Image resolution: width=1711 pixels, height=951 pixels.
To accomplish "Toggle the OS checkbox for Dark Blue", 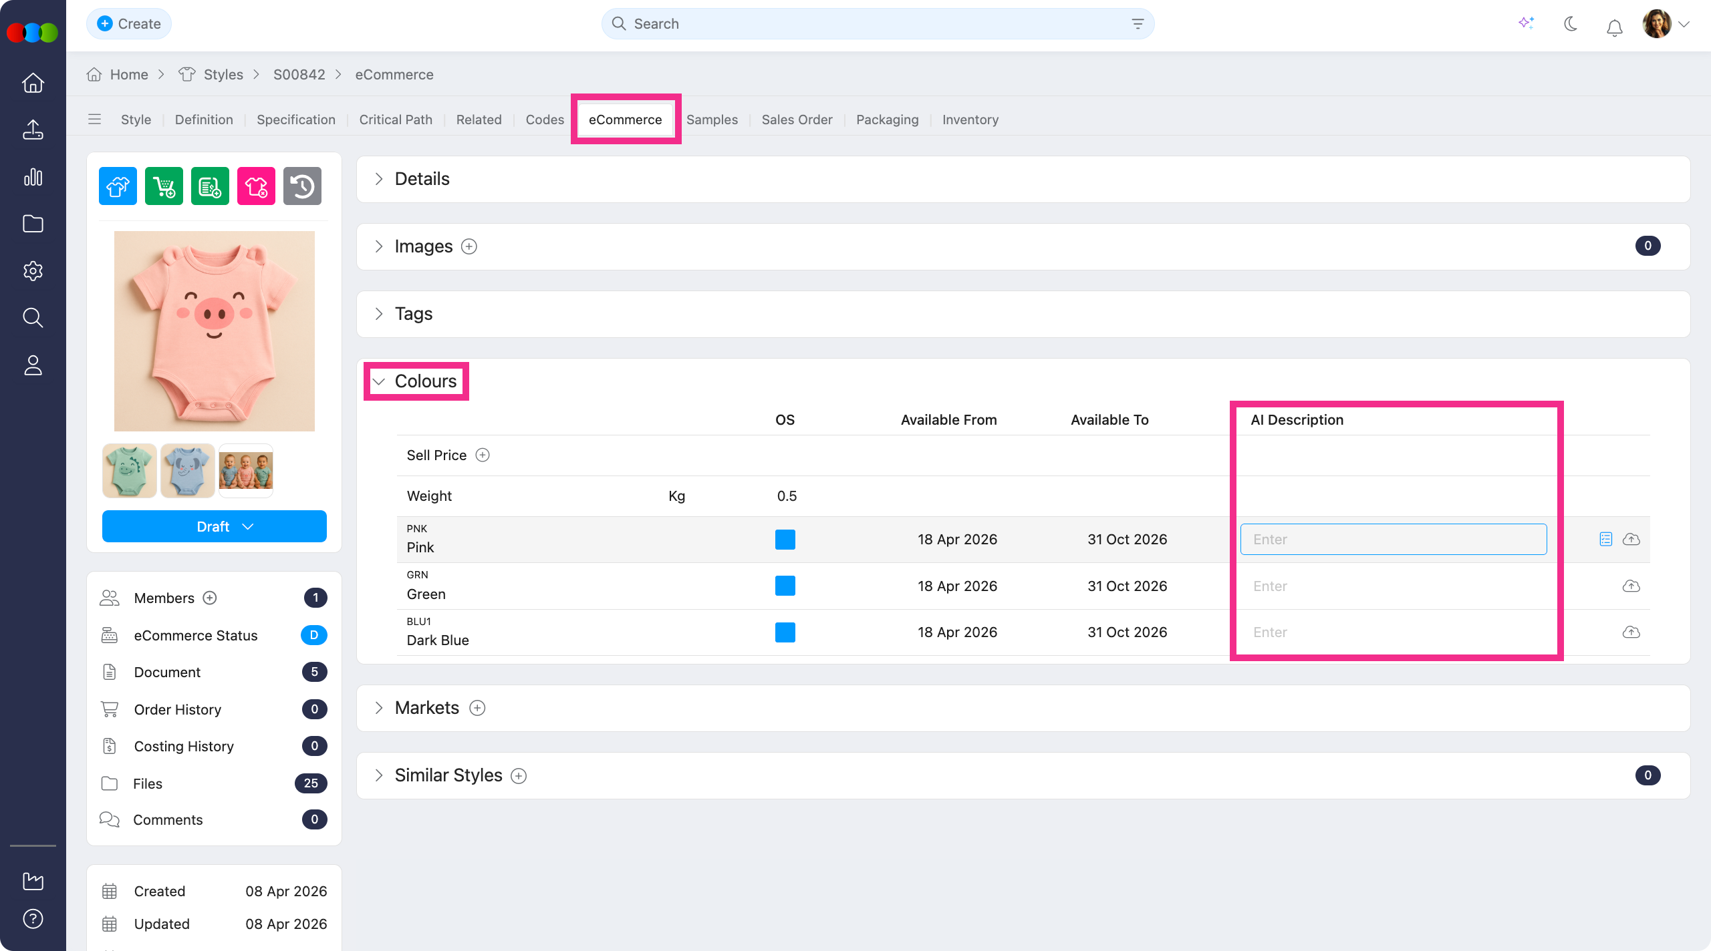I will (x=785, y=632).
